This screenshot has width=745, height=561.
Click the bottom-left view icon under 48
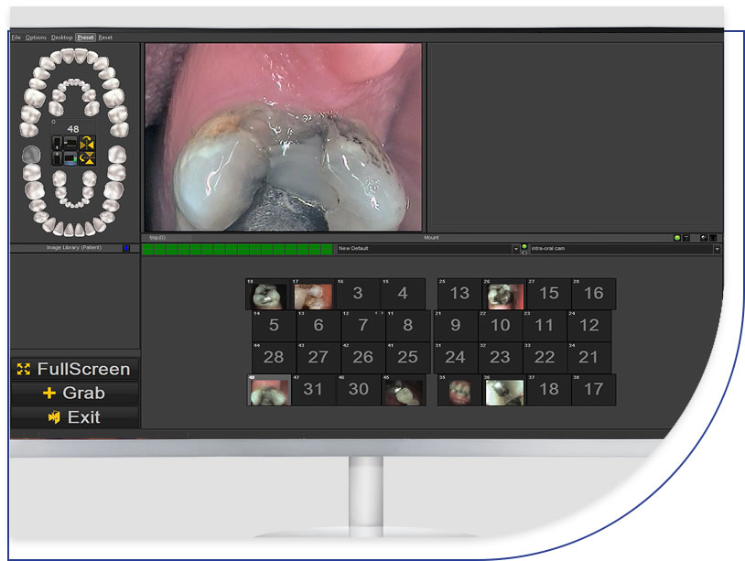58,157
